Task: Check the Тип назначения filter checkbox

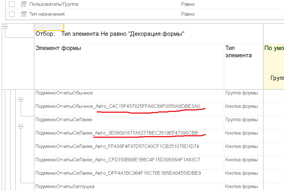Action: tap(12, 14)
